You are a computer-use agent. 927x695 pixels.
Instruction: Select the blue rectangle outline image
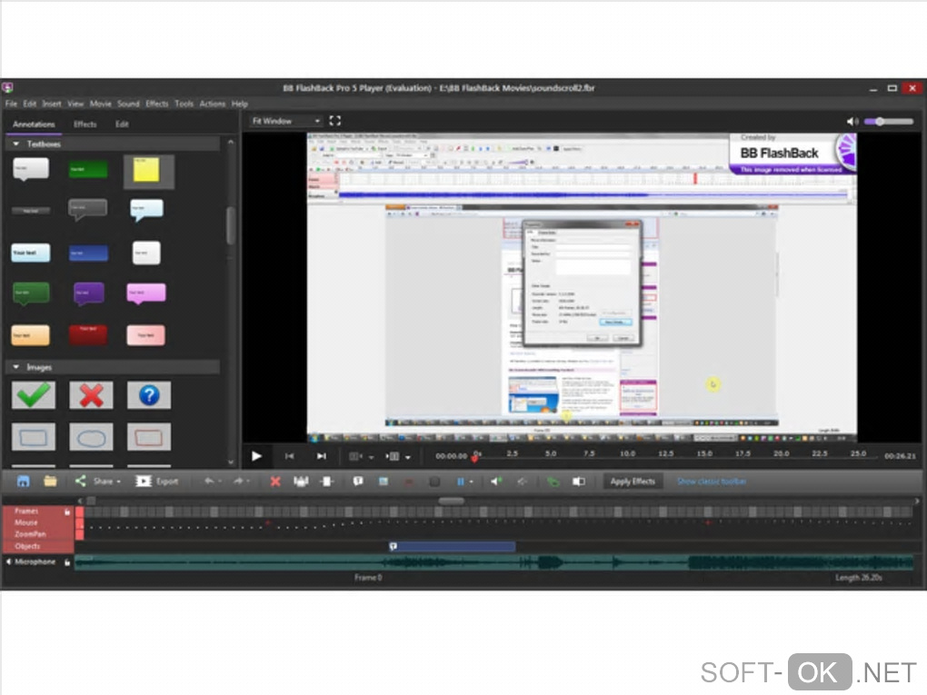[34, 437]
